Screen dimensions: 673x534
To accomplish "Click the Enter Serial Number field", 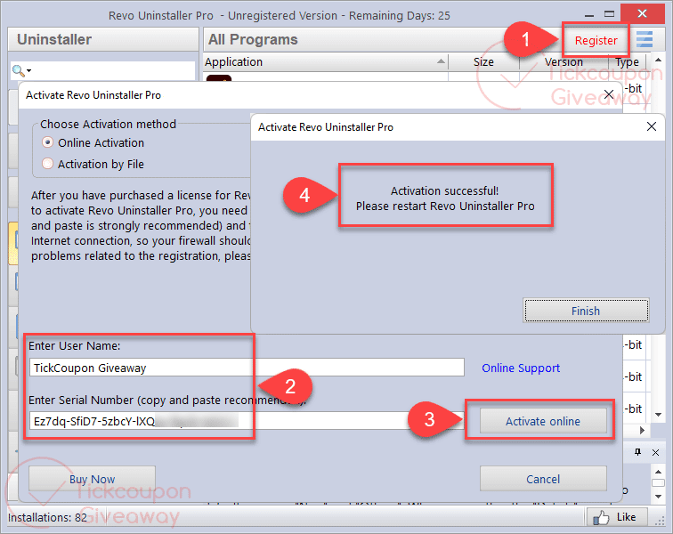I will (247, 421).
